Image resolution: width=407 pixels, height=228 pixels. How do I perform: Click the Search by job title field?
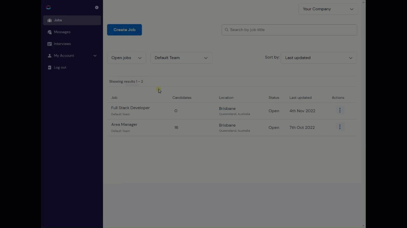289,30
